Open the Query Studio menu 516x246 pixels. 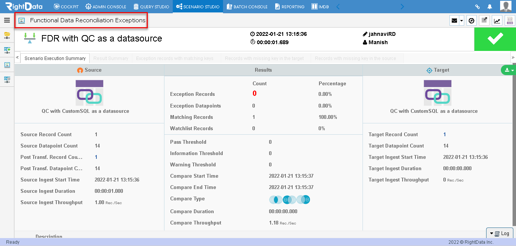(x=151, y=7)
